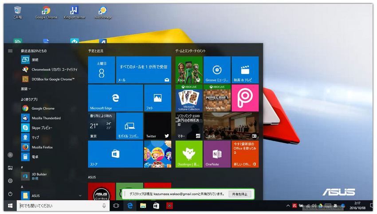This screenshot has height=214, width=377.
Task: Open the Power button in Start
Action: (x=10, y=194)
